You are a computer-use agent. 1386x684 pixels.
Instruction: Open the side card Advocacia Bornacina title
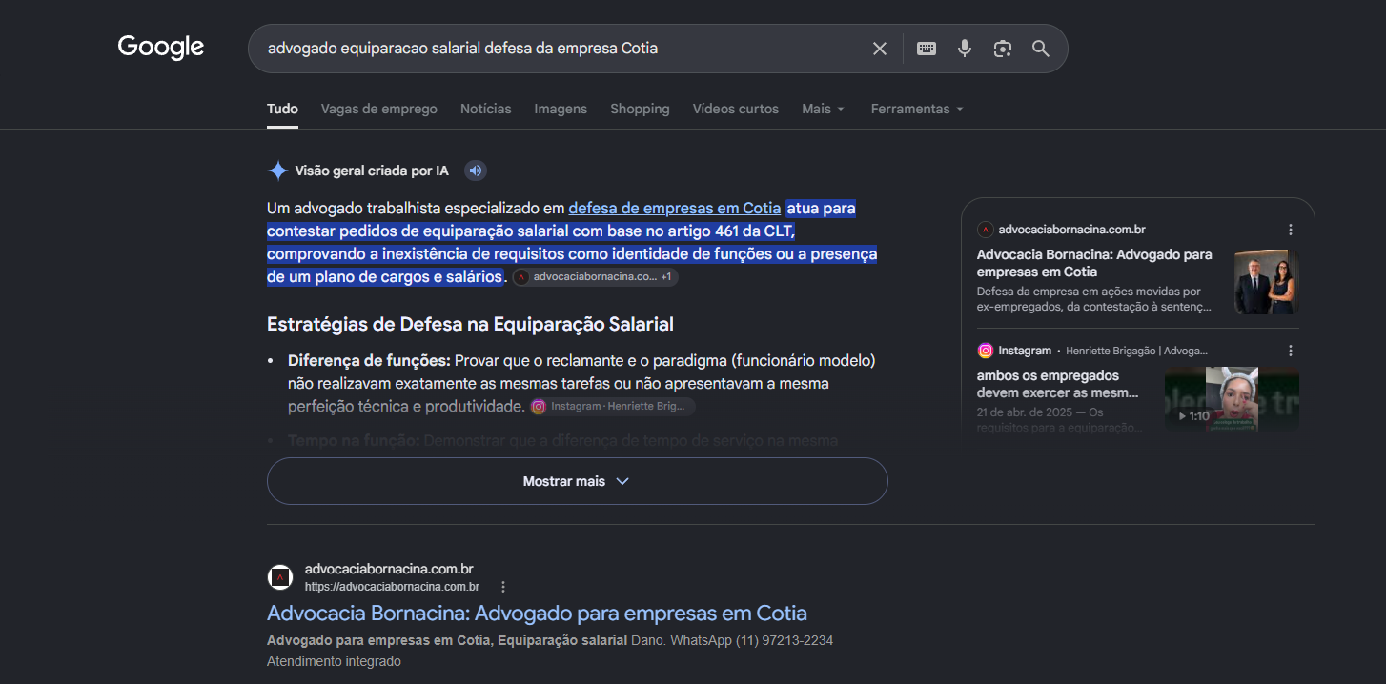point(1094,263)
